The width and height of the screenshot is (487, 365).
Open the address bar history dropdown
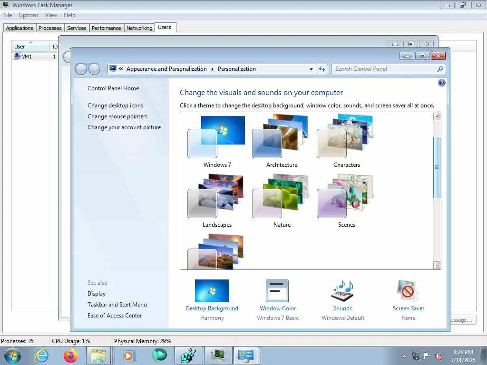311,69
